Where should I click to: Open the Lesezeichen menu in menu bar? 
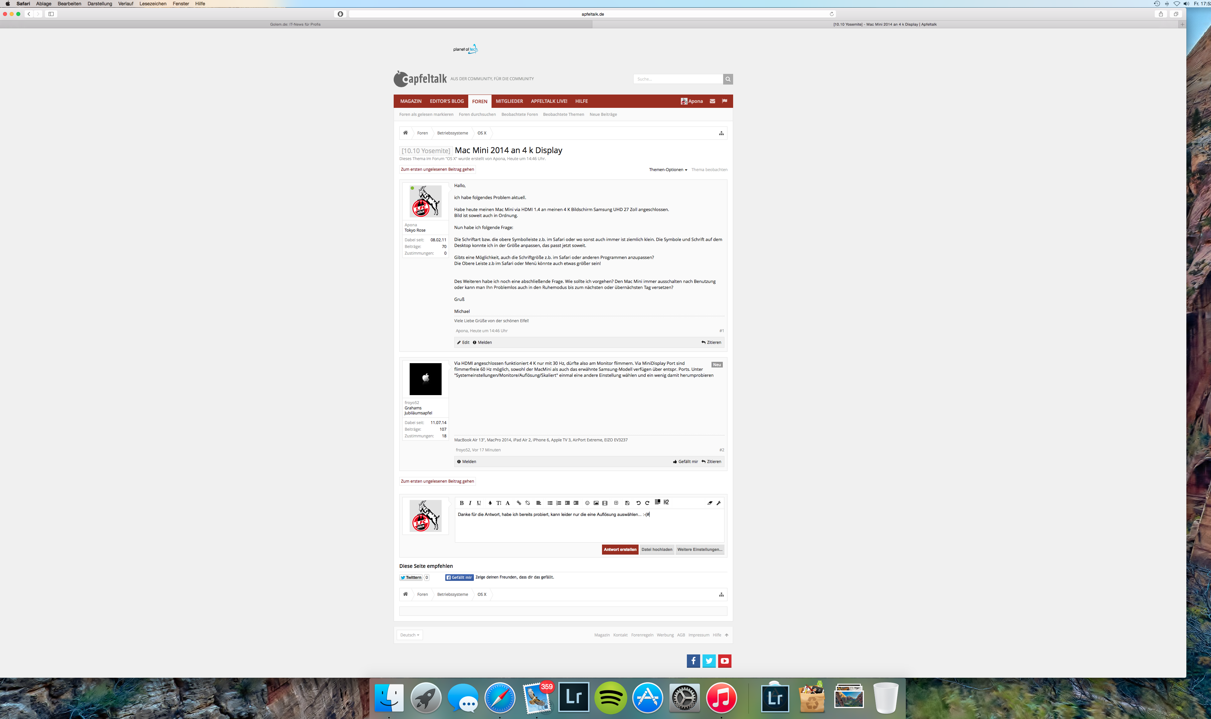click(153, 3)
